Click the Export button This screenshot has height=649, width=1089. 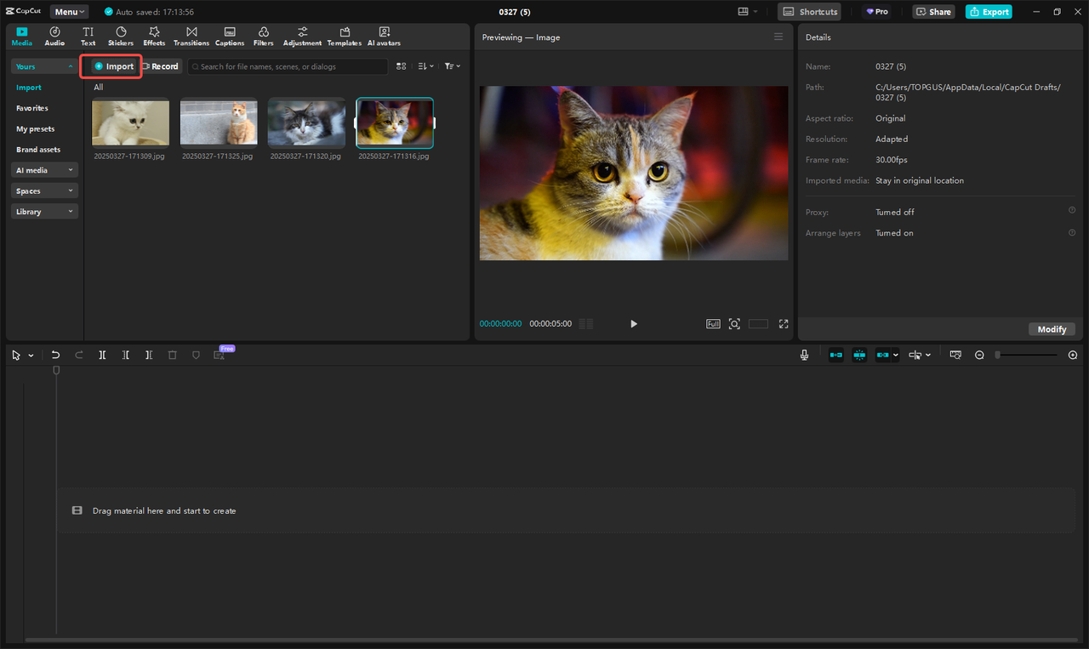988,11
